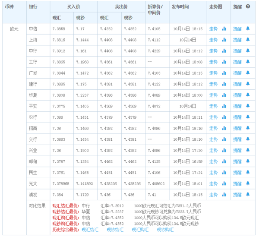Select the 兴业 publish time 17:30

[x=188, y=151]
